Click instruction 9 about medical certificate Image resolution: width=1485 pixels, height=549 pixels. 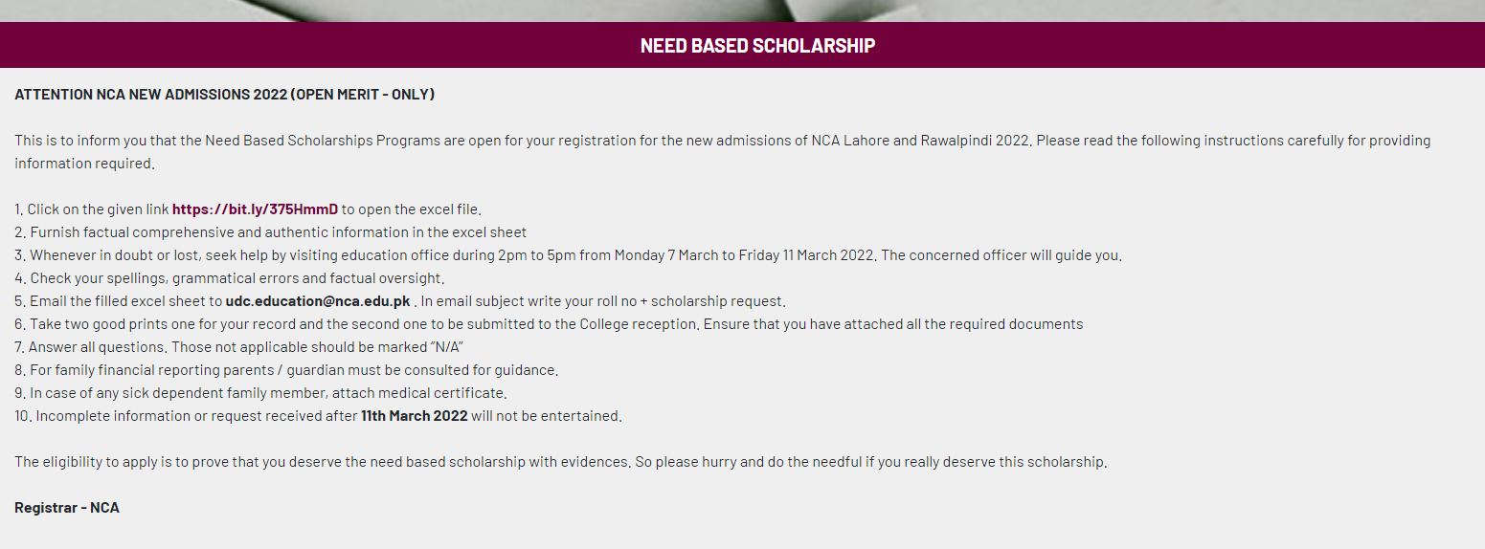coord(260,392)
